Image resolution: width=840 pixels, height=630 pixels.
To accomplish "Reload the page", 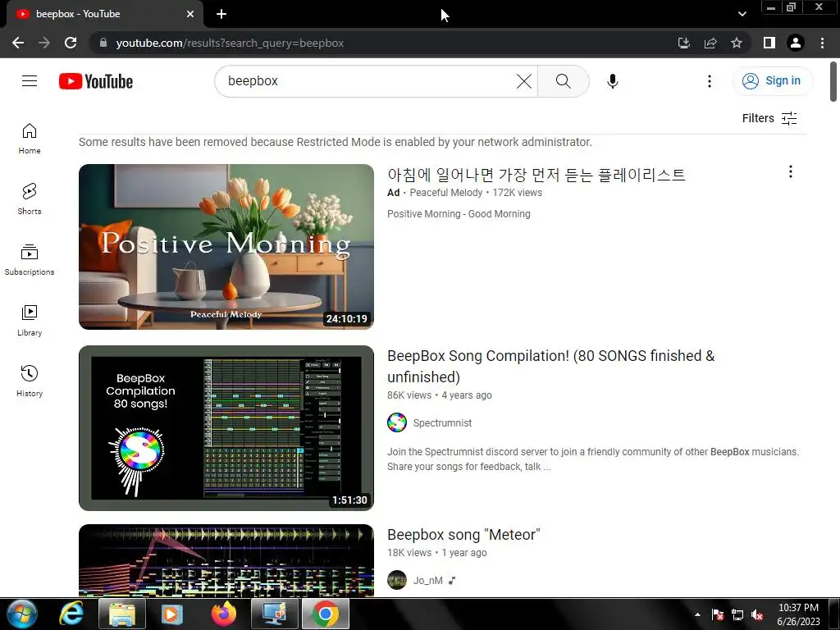I will (x=71, y=43).
